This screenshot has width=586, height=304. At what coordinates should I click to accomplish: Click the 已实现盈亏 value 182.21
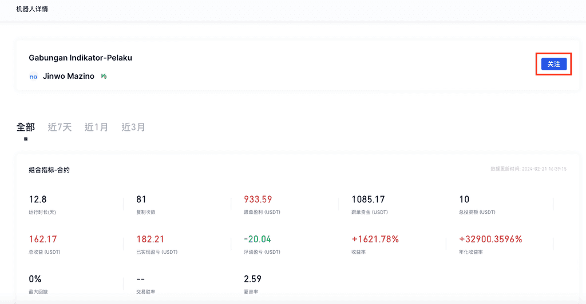click(150, 239)
